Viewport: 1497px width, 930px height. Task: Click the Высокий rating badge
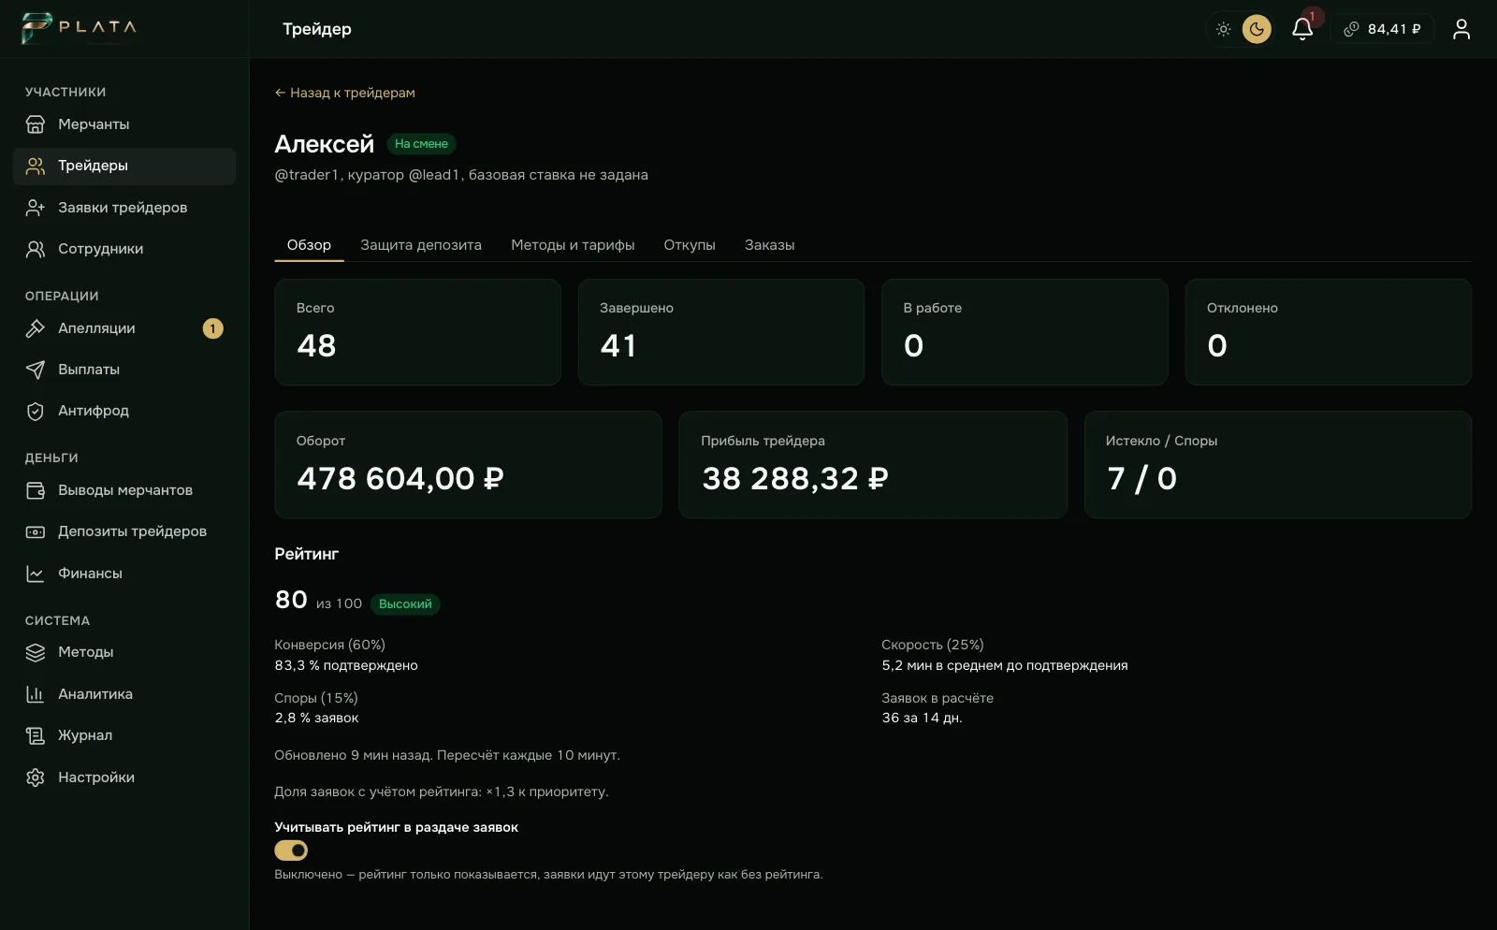click(405, 604)
